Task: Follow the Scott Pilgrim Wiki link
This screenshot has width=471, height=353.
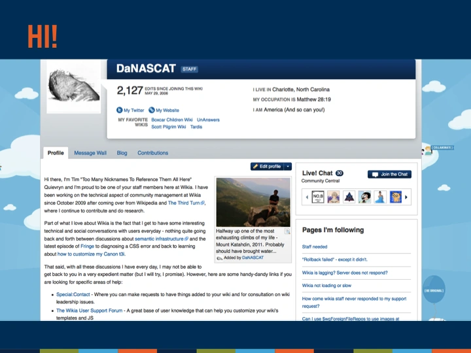Action: tap(168, 127)
